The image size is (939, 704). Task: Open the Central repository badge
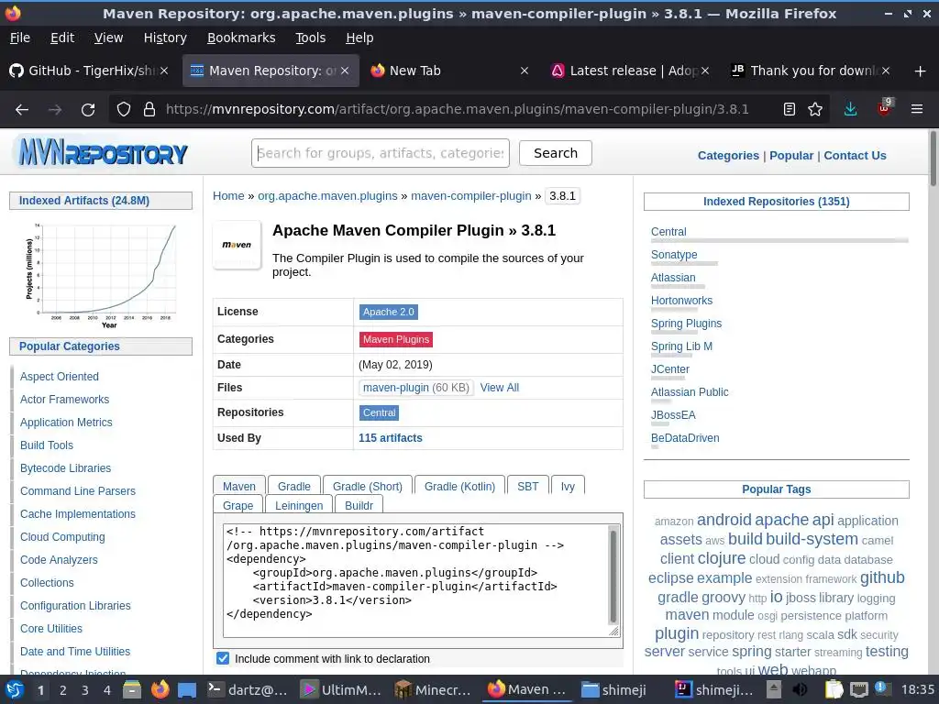tap(379, 412)
